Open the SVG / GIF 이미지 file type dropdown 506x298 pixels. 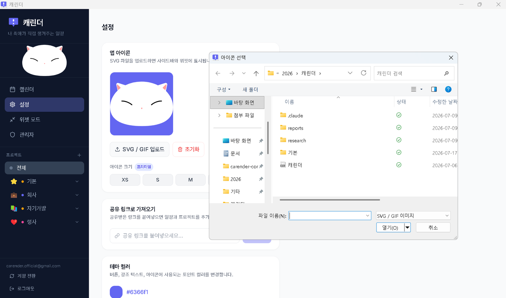pos(413,216)
